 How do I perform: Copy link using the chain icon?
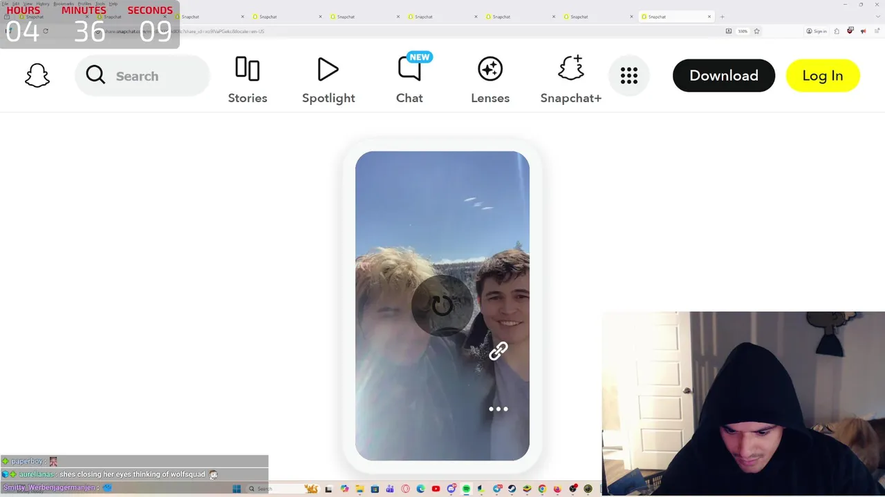tap(499, 351)
